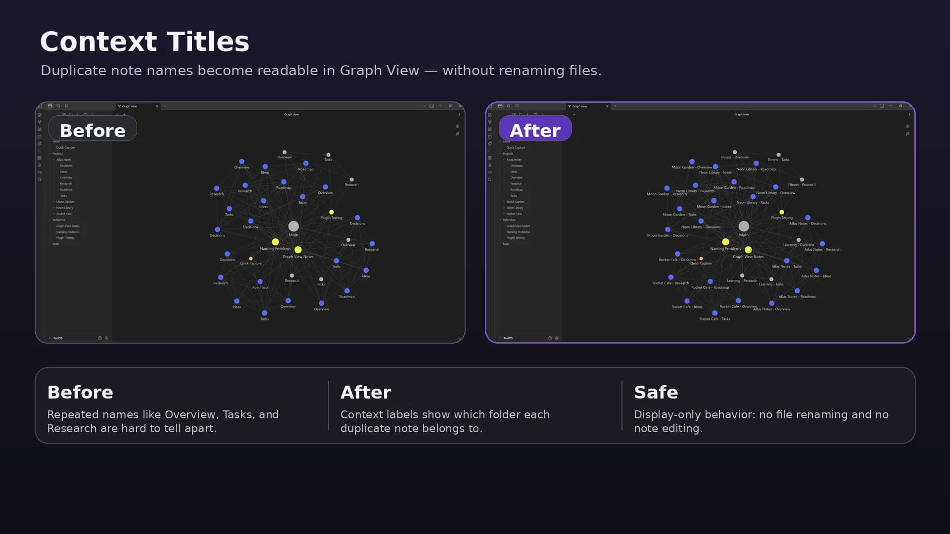950x534 pixels.
Task: Click the TestOS vault name in the Before panel
Action: (x=58, y=338)
